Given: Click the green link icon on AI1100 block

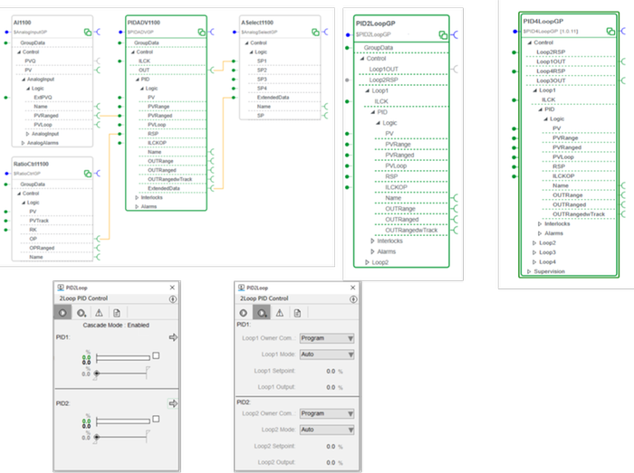Looking at the screenshot, I should click(x=88, y=32).
